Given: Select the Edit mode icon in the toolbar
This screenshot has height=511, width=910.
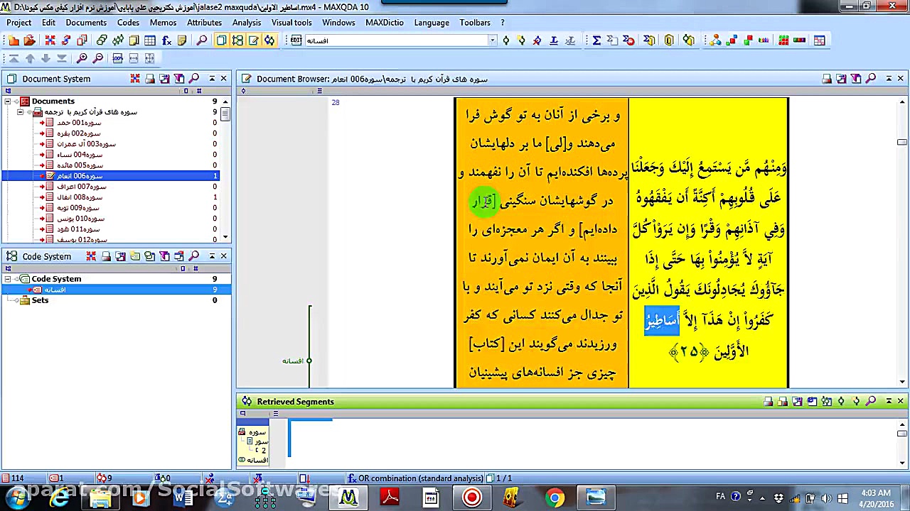Looking at the screenshot, I should point(253,40).
